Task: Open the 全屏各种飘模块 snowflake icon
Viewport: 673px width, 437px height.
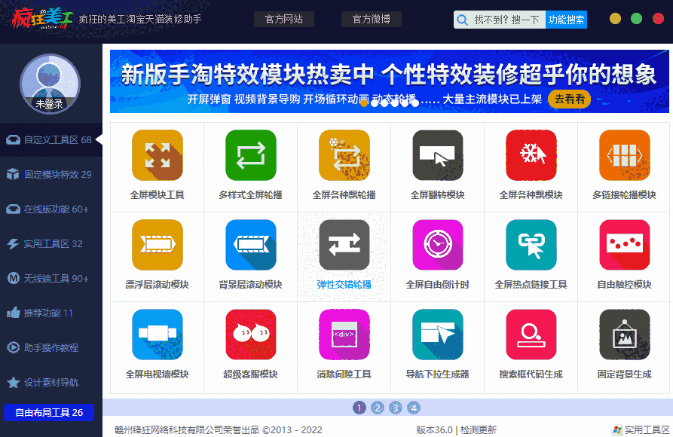Action: (x=531, y=155)
